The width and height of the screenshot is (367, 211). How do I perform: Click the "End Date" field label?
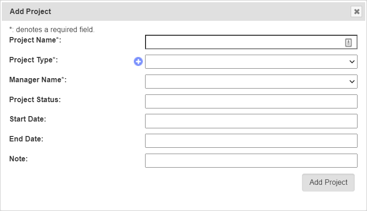(x=26, y=139)
